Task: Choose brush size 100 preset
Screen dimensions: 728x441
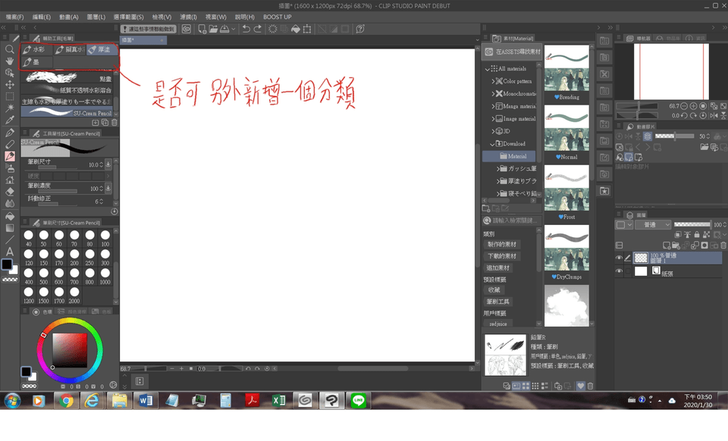Action: (105, 236)
